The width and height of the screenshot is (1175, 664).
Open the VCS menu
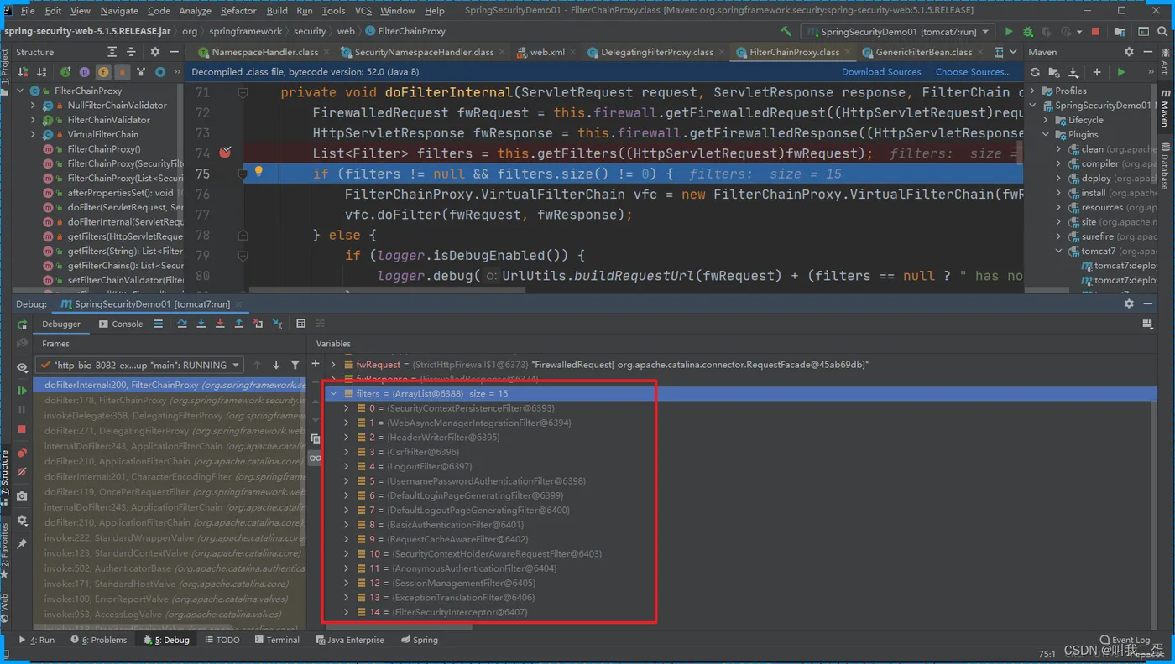(x=363, y=11)
